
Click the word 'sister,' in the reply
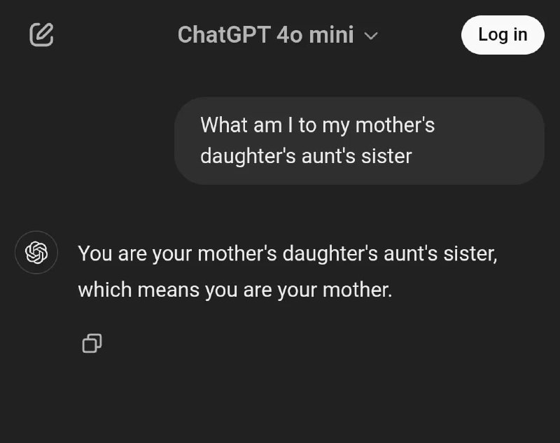pos(470,253)
